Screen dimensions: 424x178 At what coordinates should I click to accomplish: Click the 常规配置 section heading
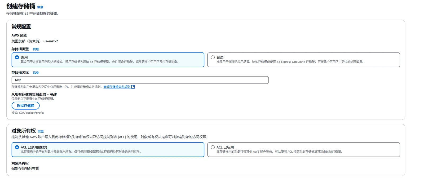21,27
